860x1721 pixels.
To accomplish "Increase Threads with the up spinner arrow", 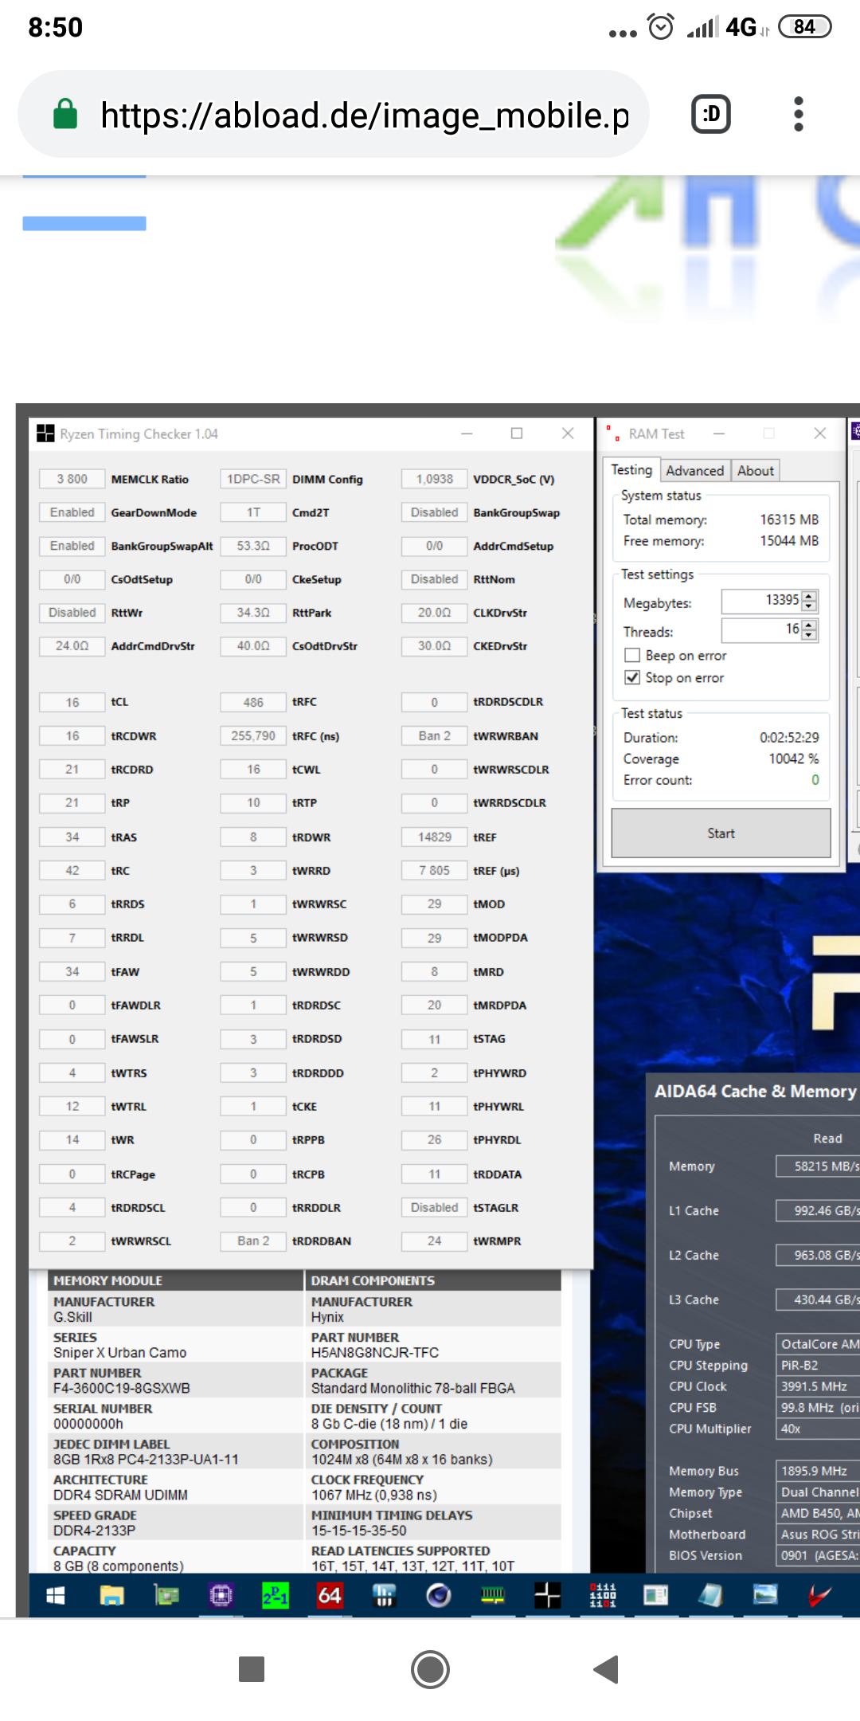I will [809, 625].
